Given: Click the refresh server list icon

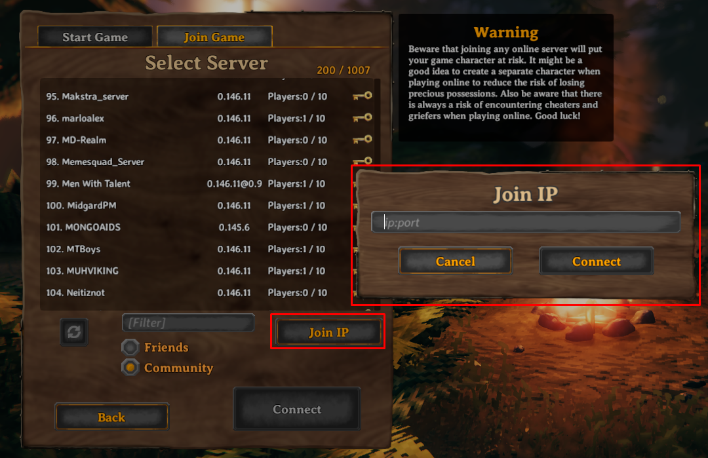Looking at the screenshot, I should pyautogui.click(x=74, y=332).
